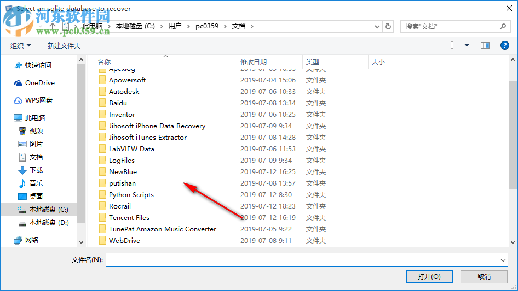This screenshot has width=518, height=291.
Task: Select 网络 in the navigation pane
Action: pos(31,240)
